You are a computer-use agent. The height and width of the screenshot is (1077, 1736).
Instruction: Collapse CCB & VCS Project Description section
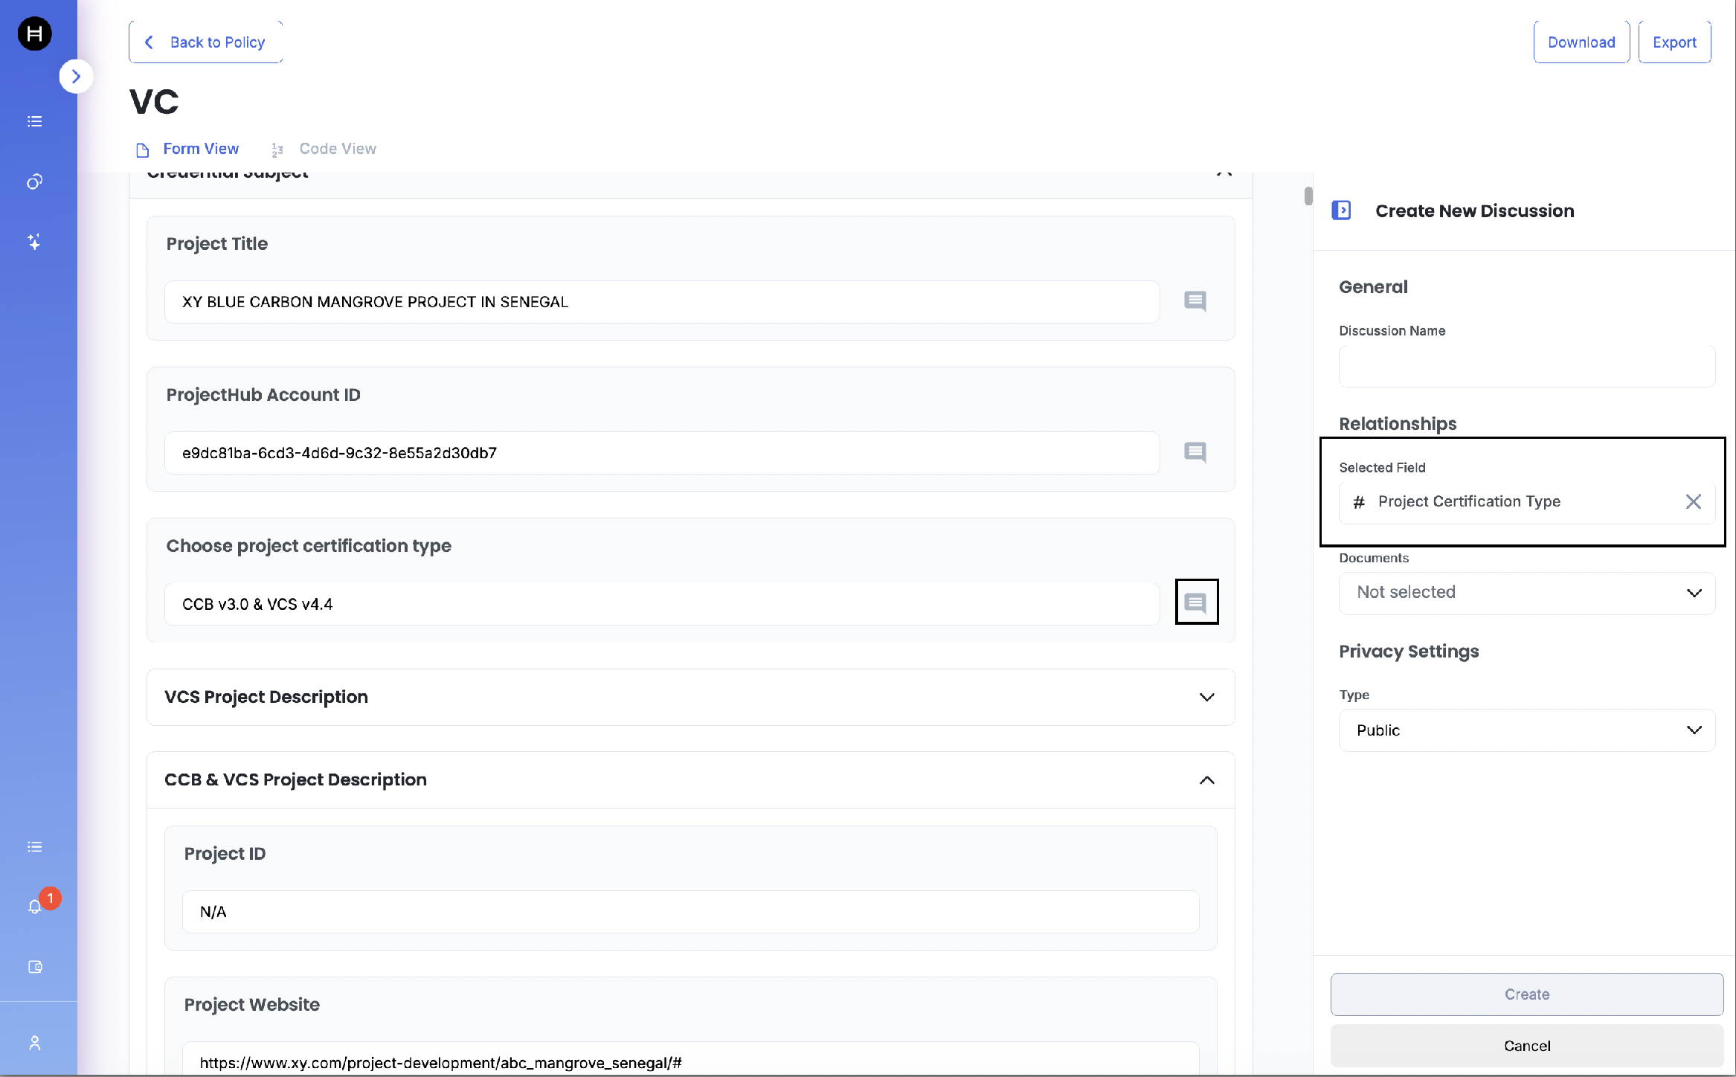click(1206, 780)
